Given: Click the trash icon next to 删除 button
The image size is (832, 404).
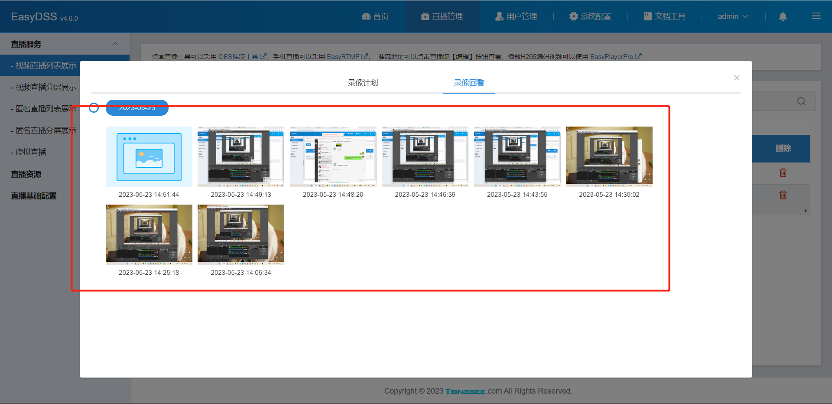Looking at the screenshot, I should (x=783, y=173).
